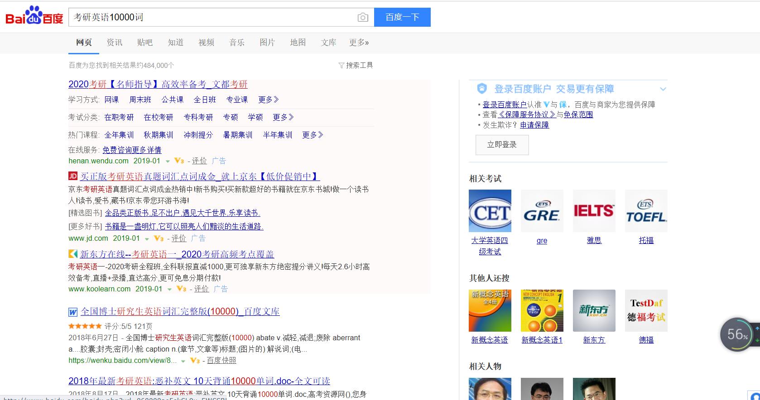This screenshot has width=760, height=400.
Task: Expand dropdown arrow after wenku.baidu.com URL
Action: [x=183, y=361]
